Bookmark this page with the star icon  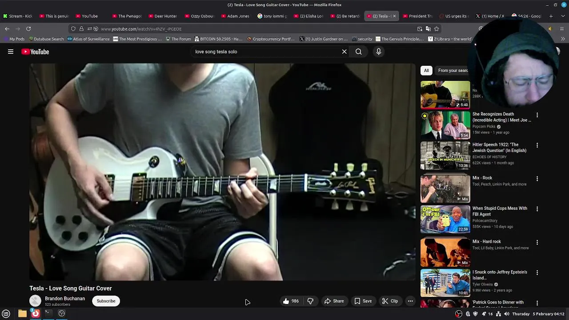pos(437,29)
